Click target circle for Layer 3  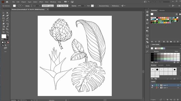(178, 88)
